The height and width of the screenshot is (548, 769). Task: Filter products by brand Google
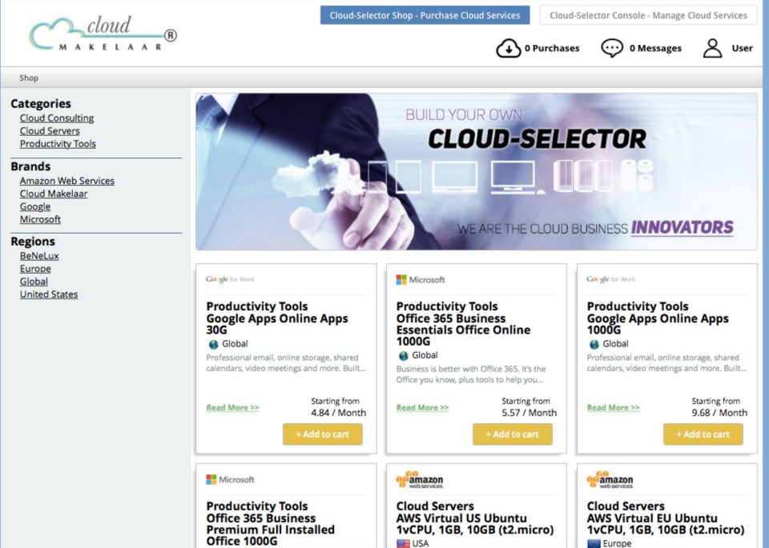pos(34,206)
